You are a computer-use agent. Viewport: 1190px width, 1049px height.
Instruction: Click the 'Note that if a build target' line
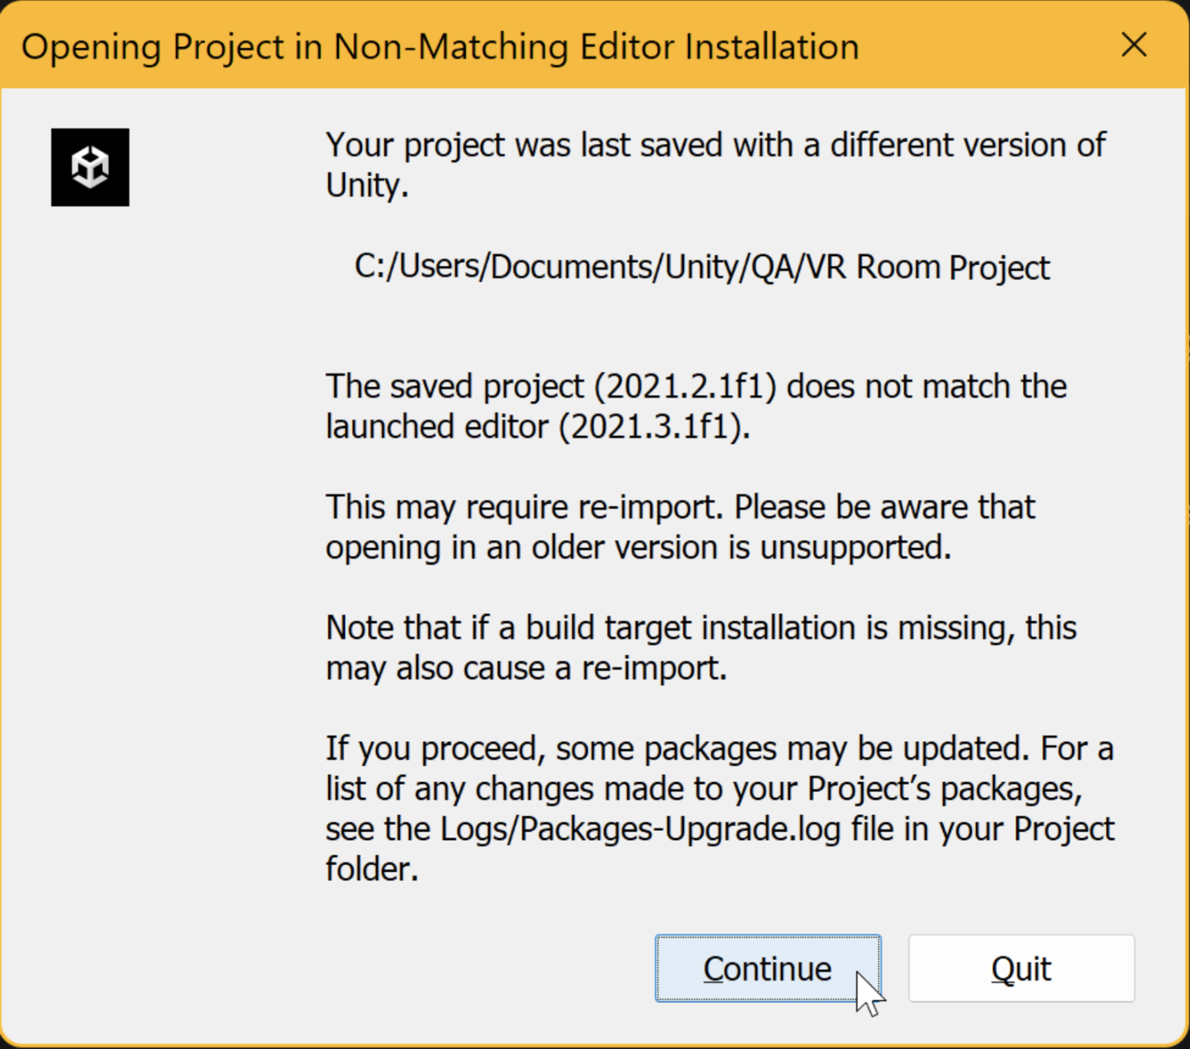pyautogui.click(x=700, y=628)
